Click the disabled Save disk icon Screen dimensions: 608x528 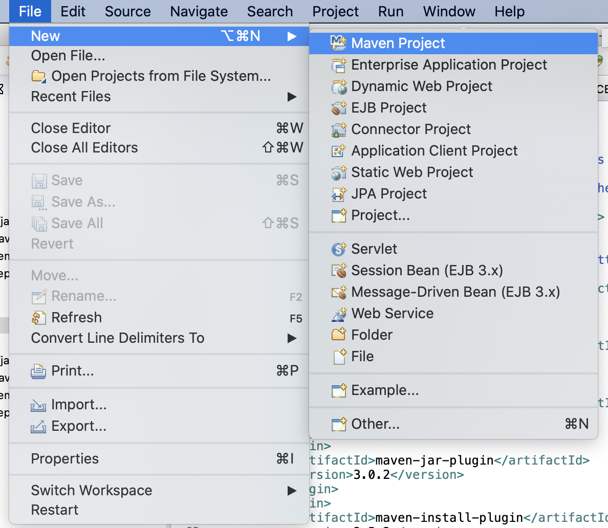[x=39, y=181]
